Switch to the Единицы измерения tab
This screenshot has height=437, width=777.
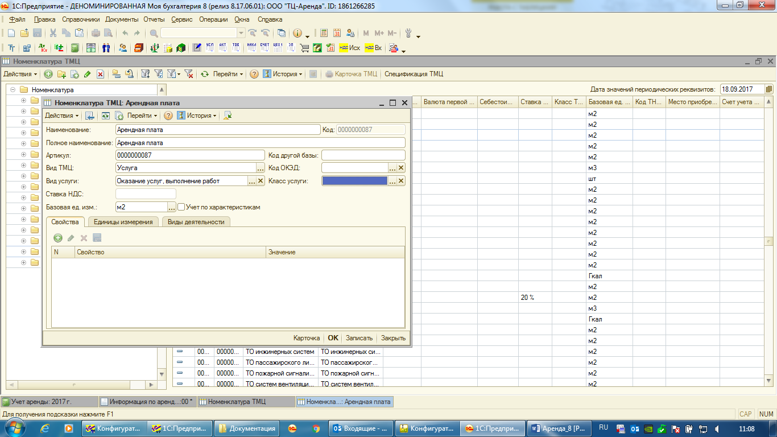pyautogui.click(x=123, y=222)
